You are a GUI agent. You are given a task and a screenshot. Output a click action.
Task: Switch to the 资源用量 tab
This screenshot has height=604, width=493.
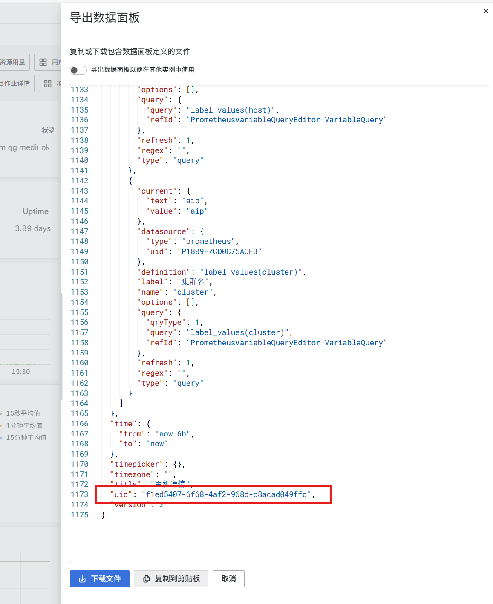(13, 62)
